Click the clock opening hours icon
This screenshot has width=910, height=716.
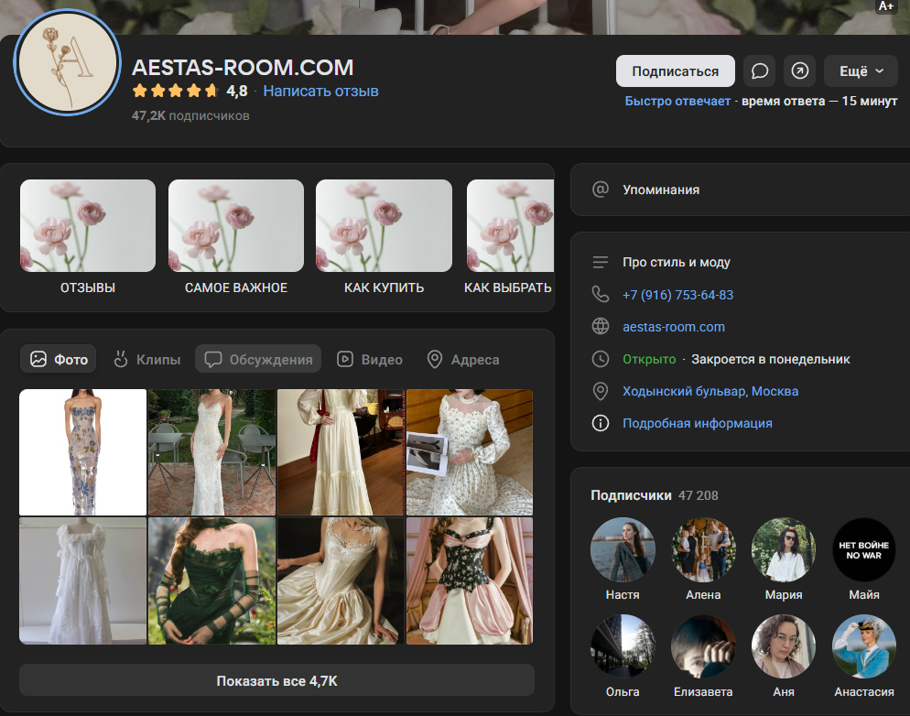[601, 359]
